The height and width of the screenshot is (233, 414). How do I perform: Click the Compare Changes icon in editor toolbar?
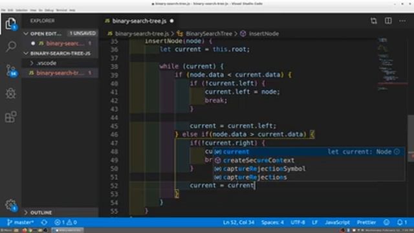373,21
